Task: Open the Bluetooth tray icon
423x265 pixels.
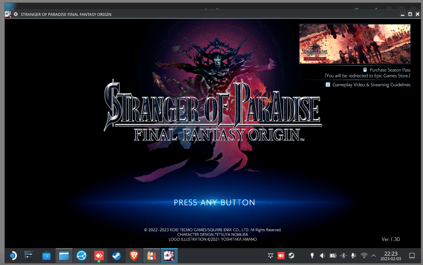Action: click(343, 256)
